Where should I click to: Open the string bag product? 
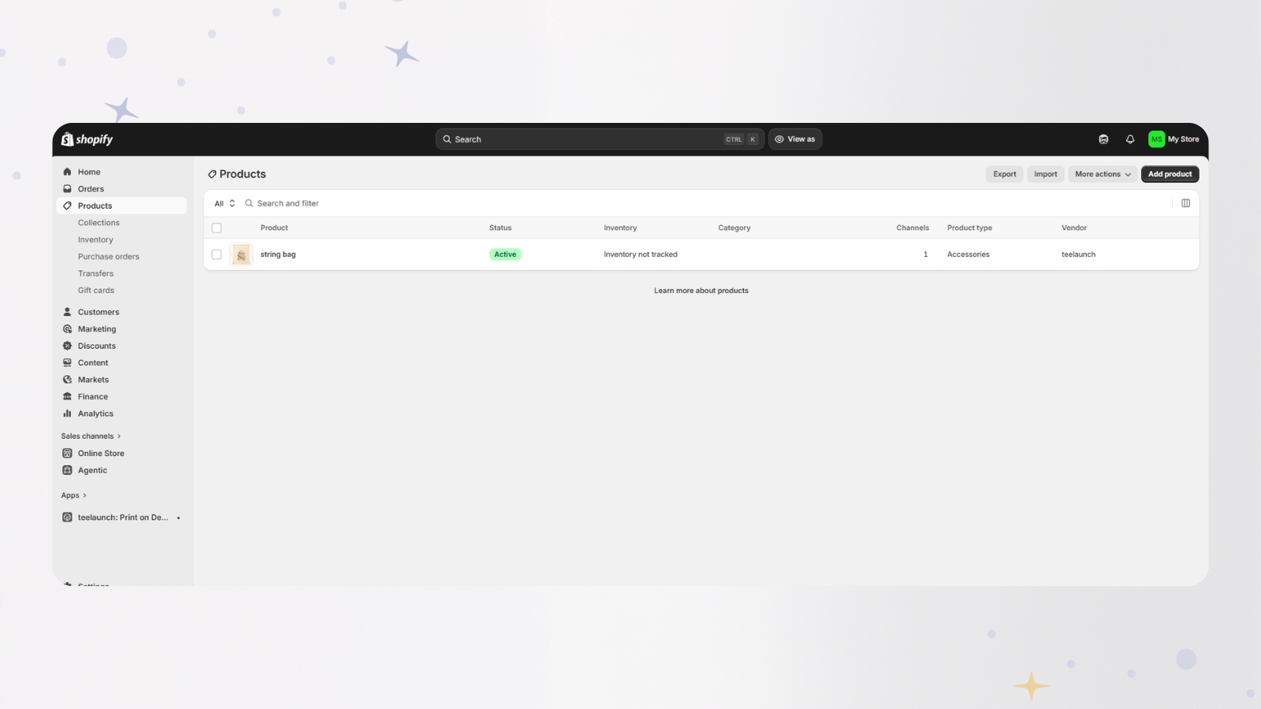pos(278,254)
